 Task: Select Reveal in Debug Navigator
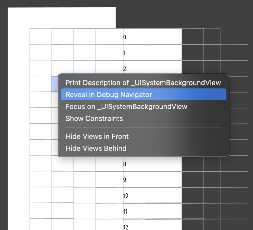pyautogui.click(x=144, y=94)
